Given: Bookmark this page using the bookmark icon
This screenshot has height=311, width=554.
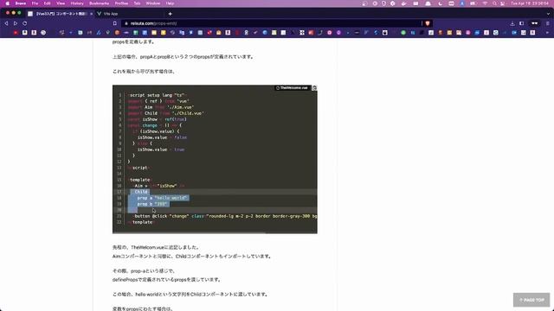Looking at the screenshot, I should pyautogui.click(x=115, y=23).
